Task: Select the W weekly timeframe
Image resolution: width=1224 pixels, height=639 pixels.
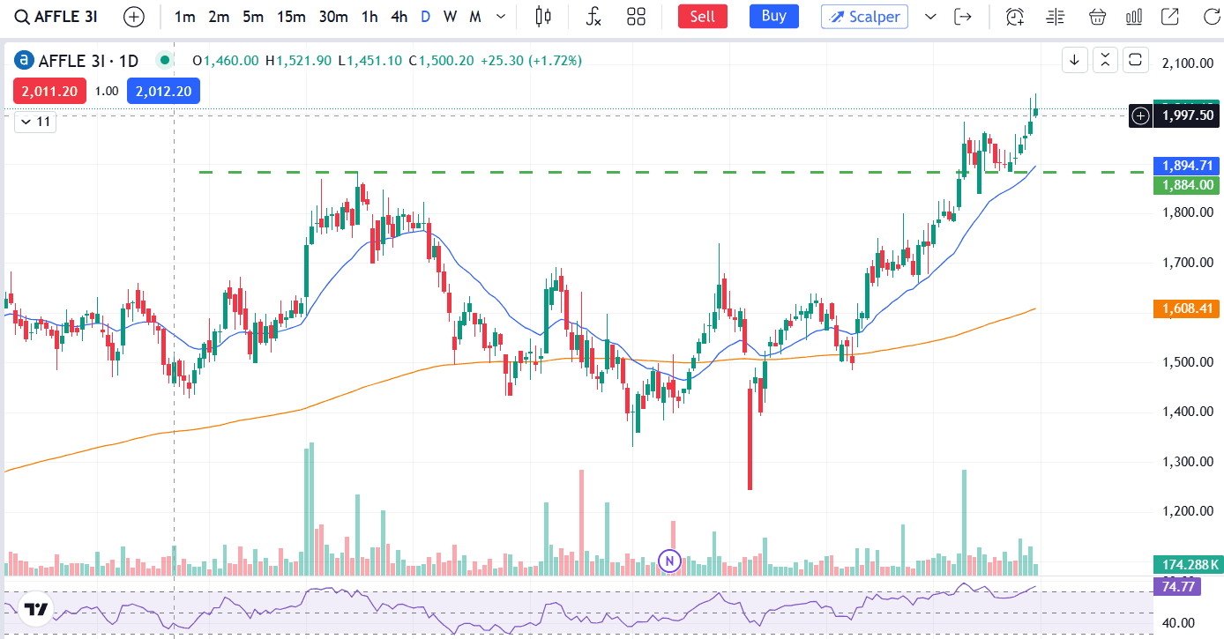Action: click(451, 16)
